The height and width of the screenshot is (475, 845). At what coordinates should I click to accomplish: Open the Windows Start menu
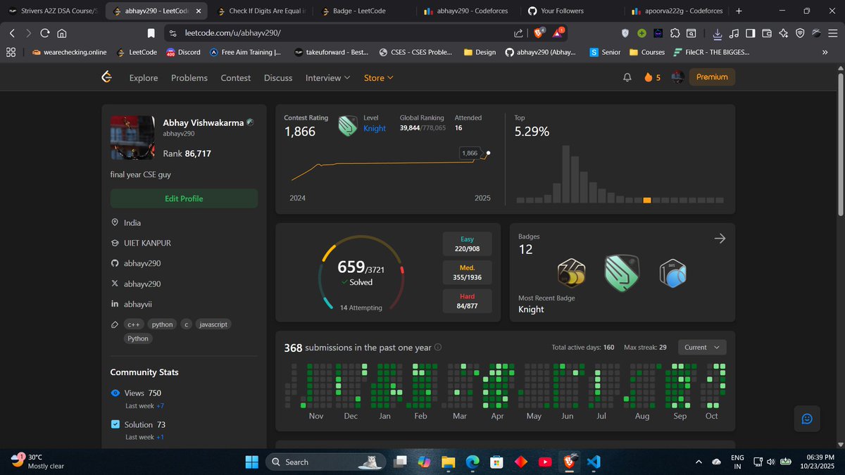tap(251, 462)
